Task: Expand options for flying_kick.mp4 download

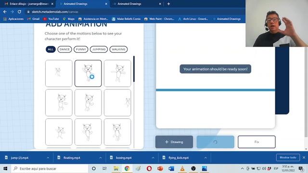Action: coord(205,158)
